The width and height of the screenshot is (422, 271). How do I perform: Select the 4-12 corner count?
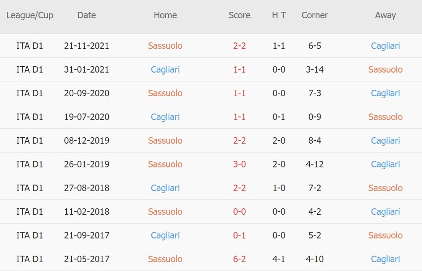315,164
